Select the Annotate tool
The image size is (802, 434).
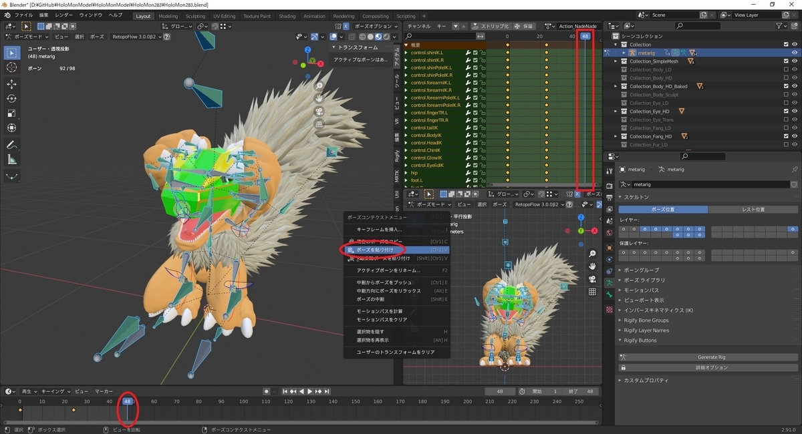coord(12,145)
